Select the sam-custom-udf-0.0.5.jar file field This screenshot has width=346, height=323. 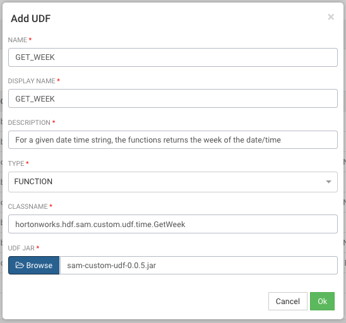coord(199,265)
